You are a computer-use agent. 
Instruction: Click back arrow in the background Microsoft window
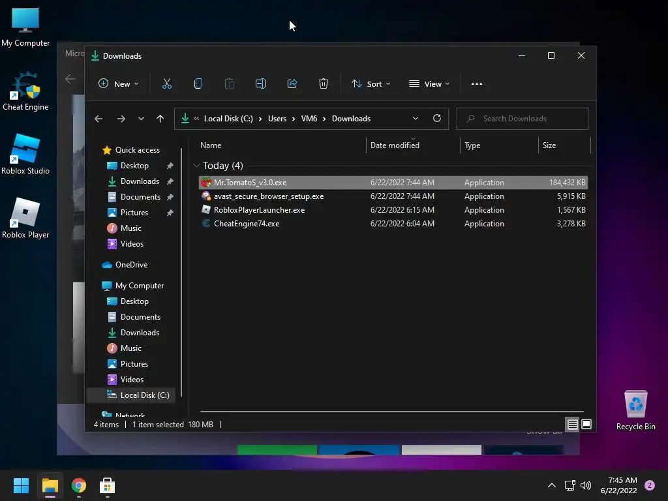tap(70, 79)
